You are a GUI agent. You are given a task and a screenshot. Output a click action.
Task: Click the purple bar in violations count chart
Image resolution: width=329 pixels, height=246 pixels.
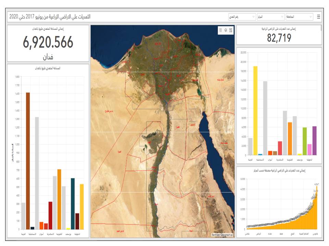coord(314,140)
